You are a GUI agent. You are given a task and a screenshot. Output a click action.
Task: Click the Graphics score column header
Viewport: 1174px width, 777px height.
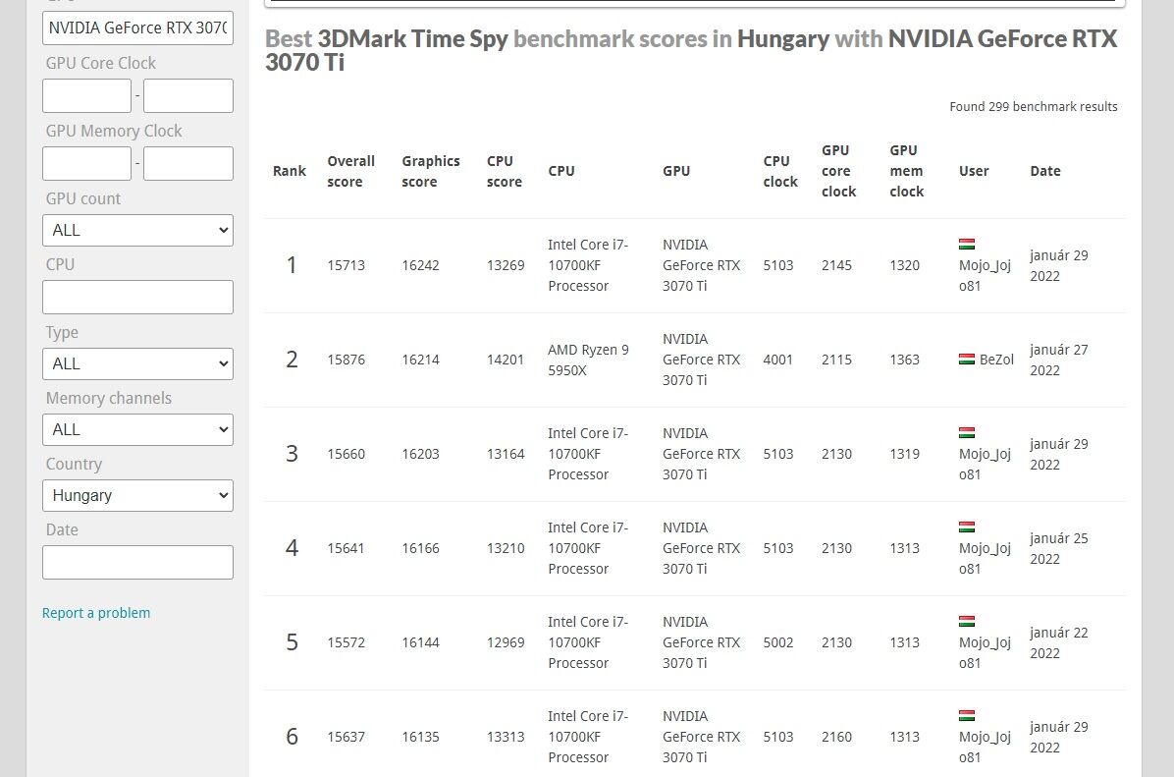pos(431,171)
